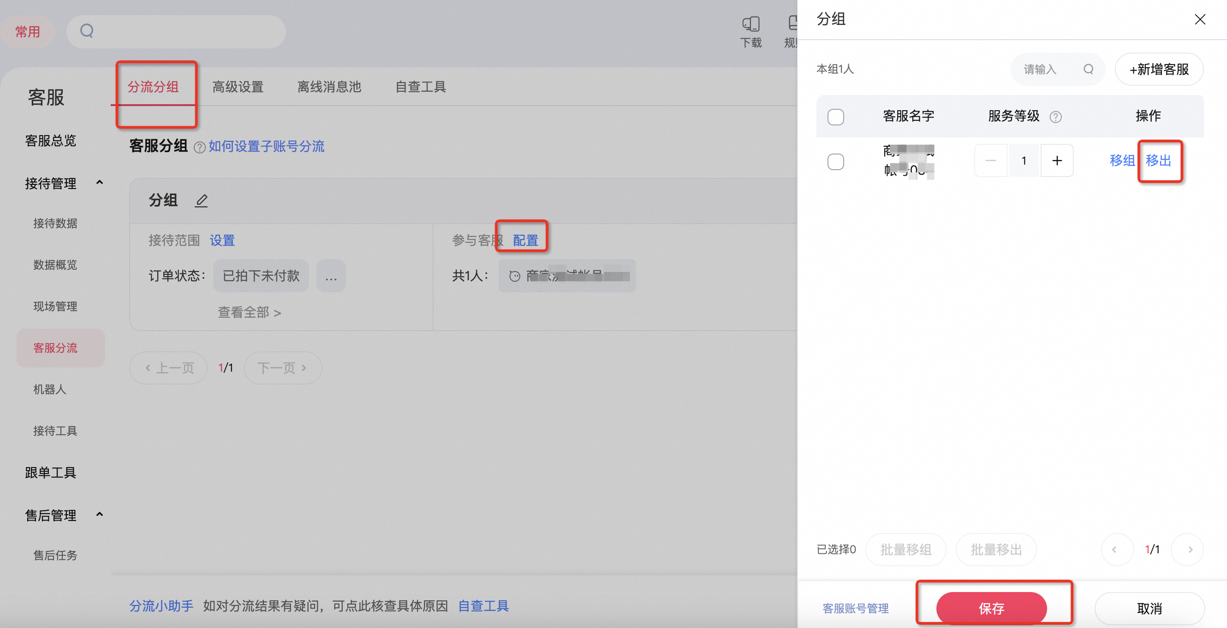Open 接待工具 in the sidebar

pos(55,431)
